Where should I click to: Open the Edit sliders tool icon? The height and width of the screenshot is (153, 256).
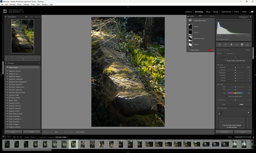click(219, 45)
